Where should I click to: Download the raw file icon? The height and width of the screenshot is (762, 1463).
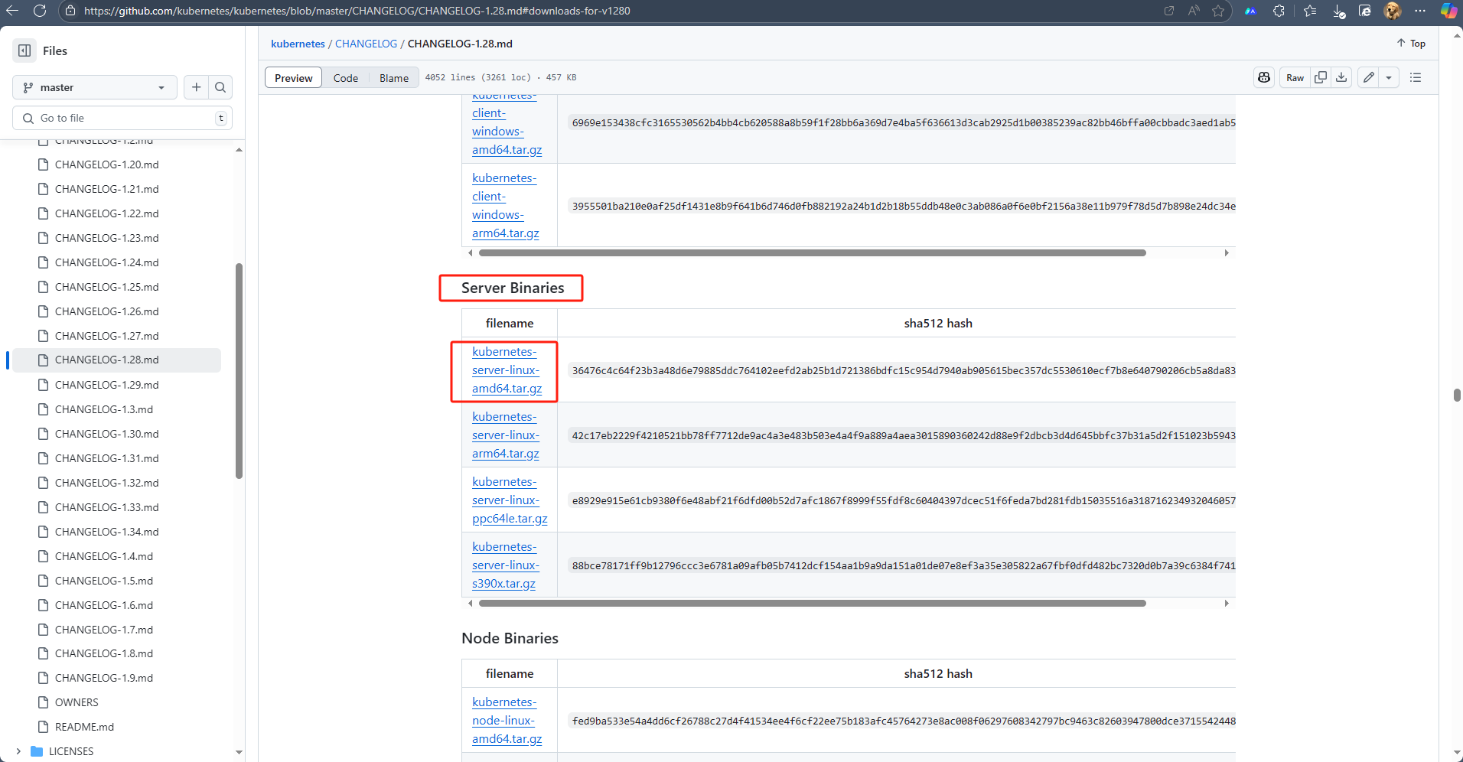[x=1341, y=77]
